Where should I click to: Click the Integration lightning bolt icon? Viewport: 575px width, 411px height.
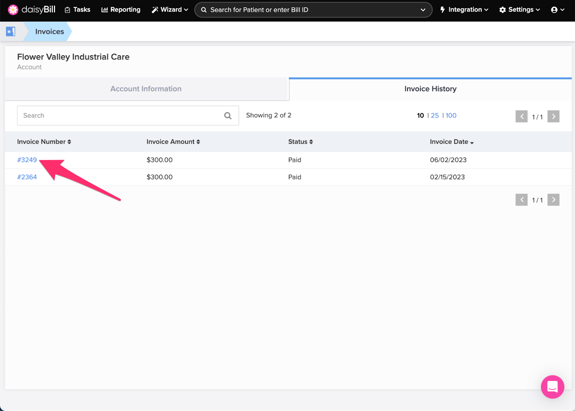click(442, 10)
